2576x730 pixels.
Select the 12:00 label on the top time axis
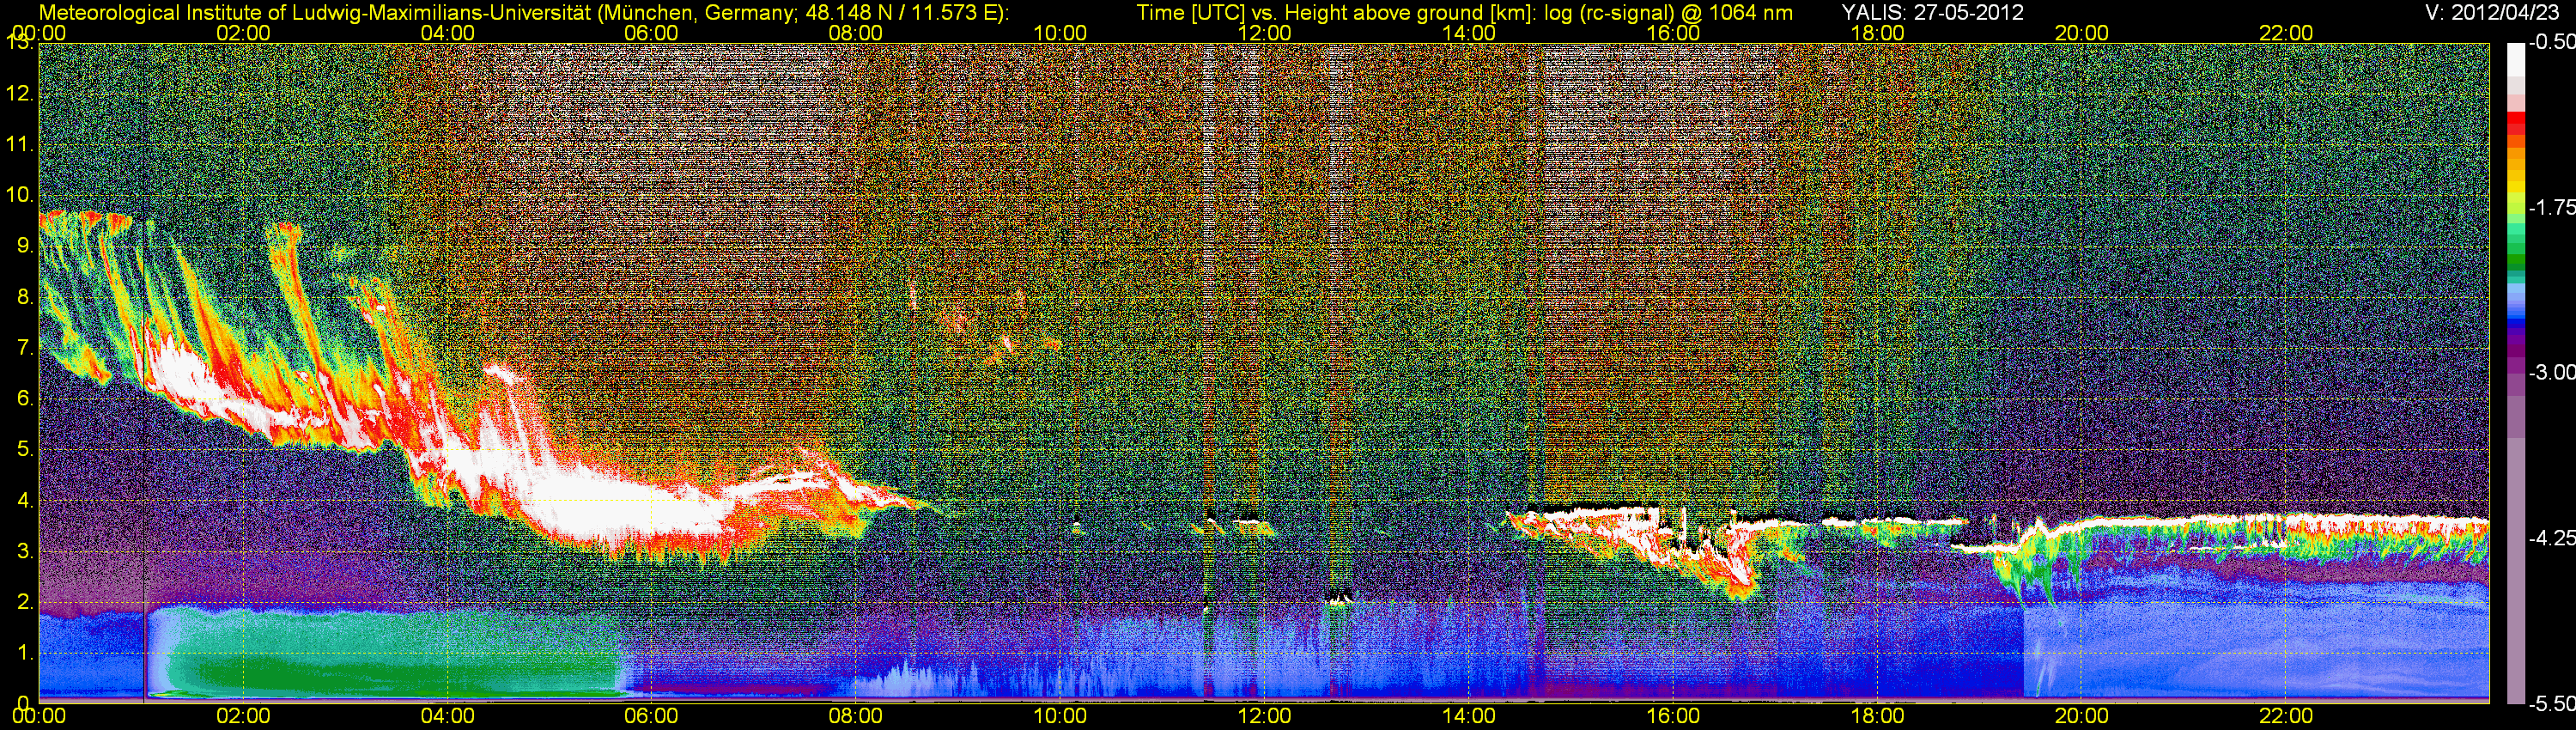coord(1264,33)
